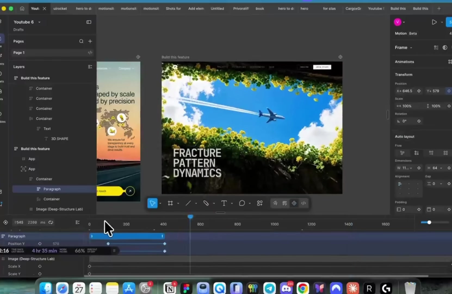Screen dimensions: 452x294
Task: Click the code view icon in toolbar
Action: point(304,203)
